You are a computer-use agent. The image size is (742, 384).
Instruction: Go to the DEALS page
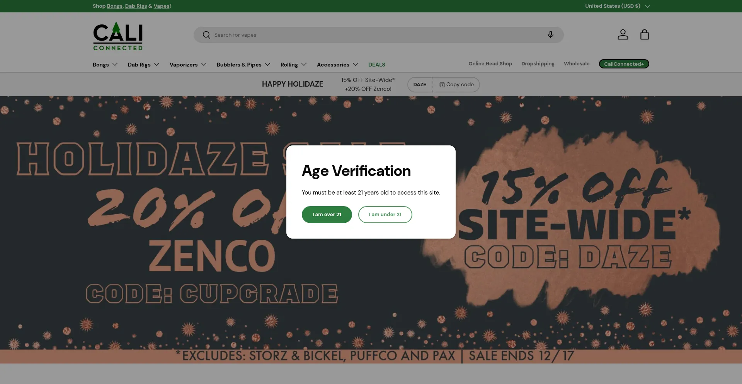coord(376,65)
